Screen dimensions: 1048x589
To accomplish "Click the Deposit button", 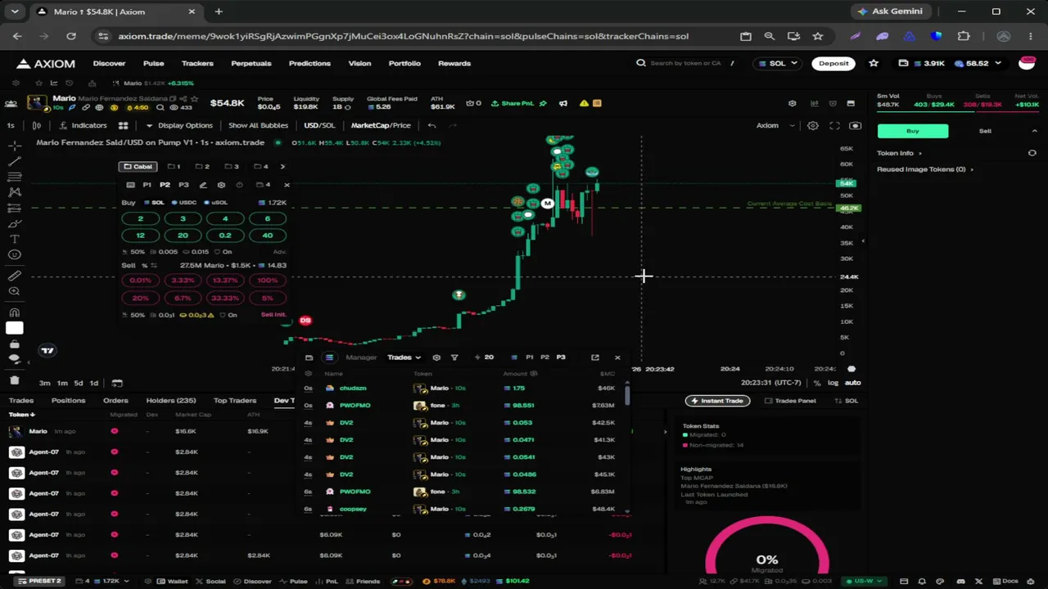I will [x=833, y=63].
